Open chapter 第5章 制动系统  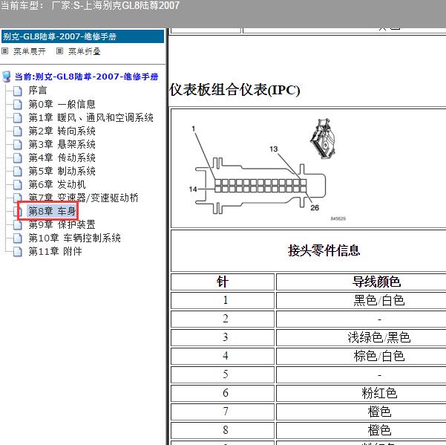(x=62, y=171)
